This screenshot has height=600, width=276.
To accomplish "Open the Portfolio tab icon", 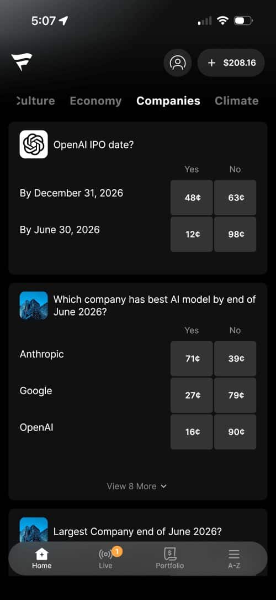I will [170, 554].
